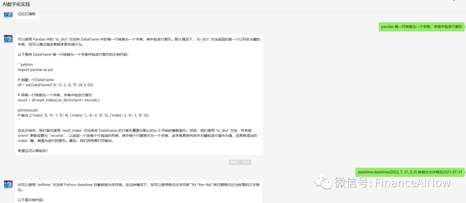The width and height of the screenshot is (466, 203).
Task: Click the 'print(result)' line
Action: point(27,110)
